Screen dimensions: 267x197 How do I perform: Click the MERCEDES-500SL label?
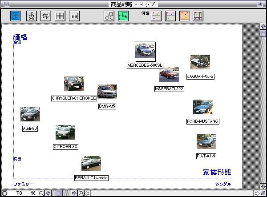145,65
